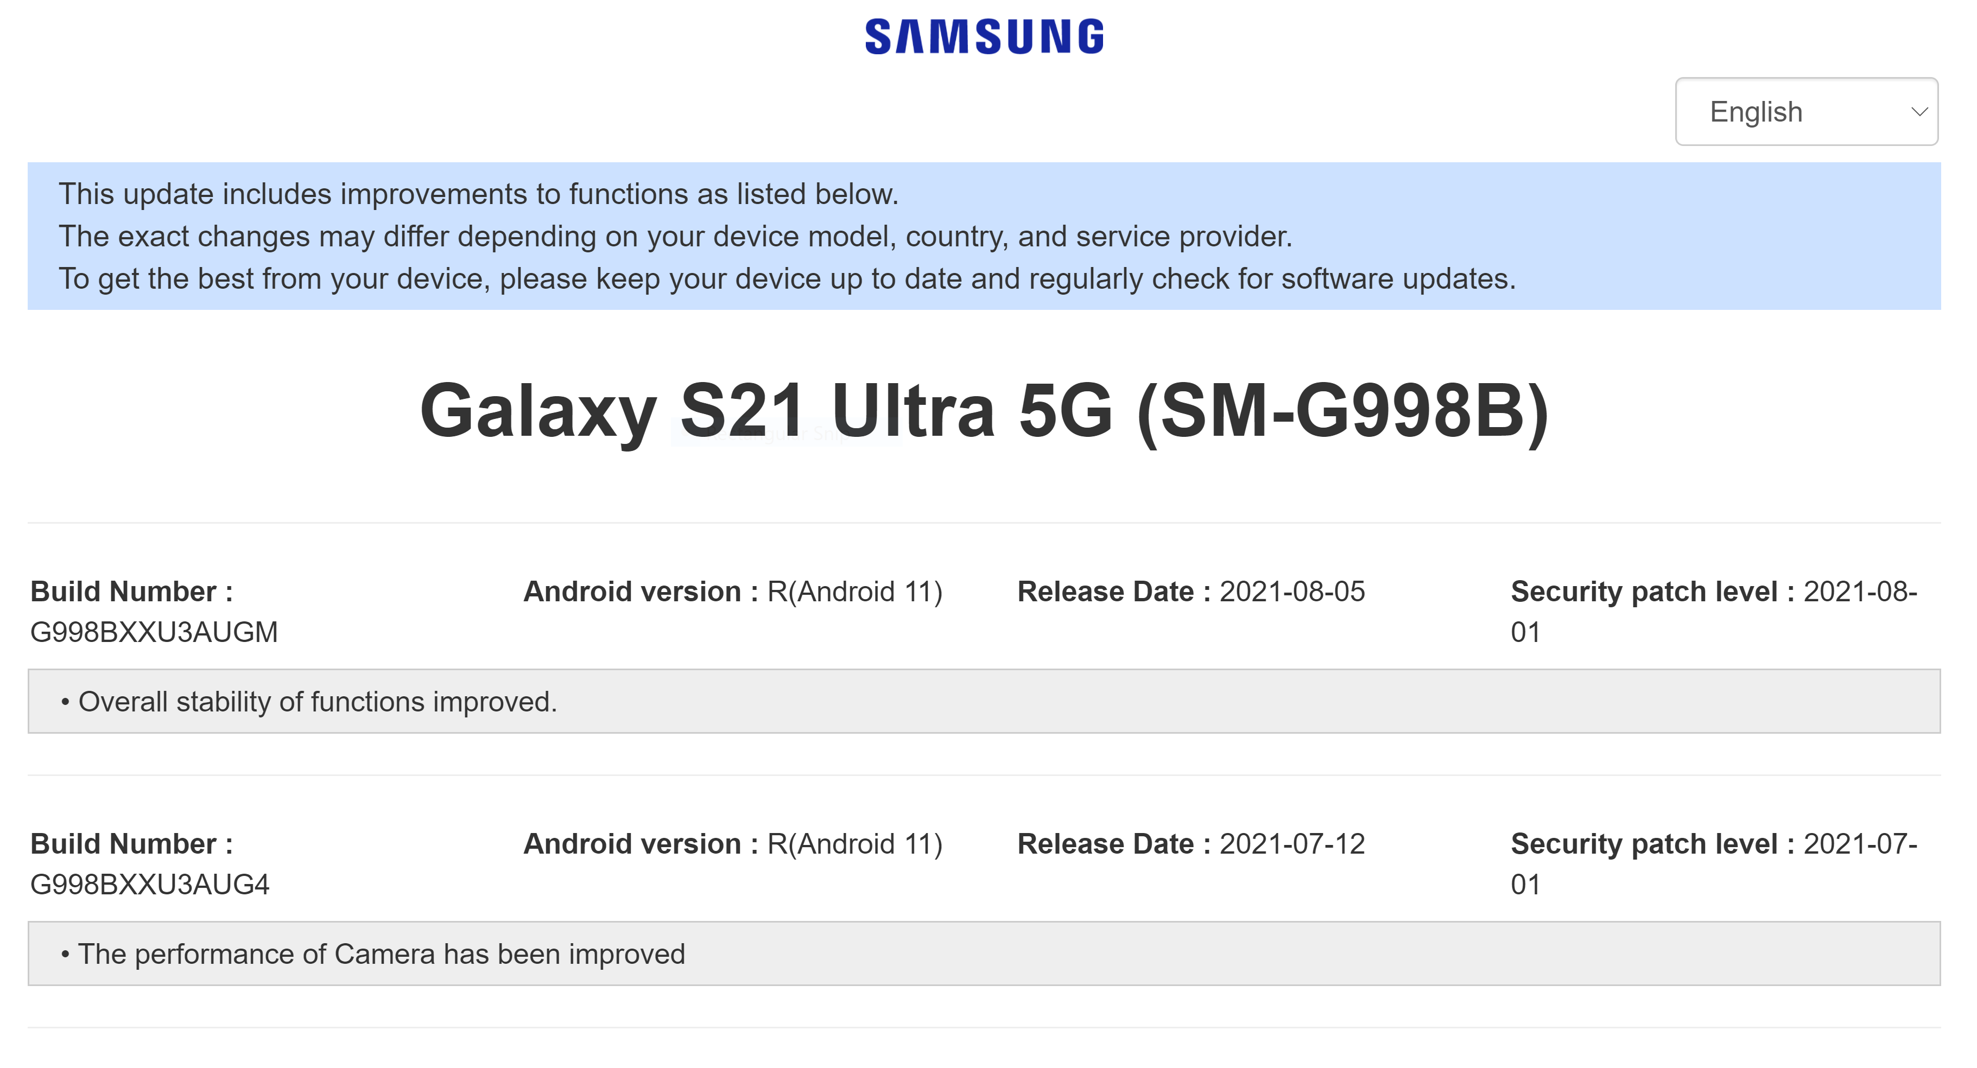Click the first 'Release Date :' label
1977x1068 pixels.
(1113, 592)
